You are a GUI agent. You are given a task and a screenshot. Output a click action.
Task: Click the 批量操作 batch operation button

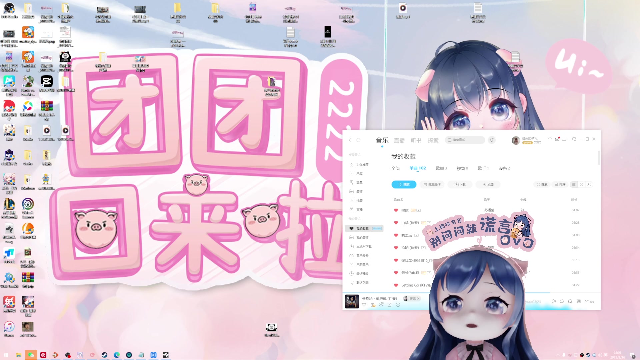point(432,184)
